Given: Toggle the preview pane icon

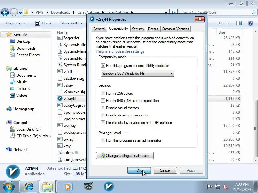Looking at the screenshot, I should [239, 23].
